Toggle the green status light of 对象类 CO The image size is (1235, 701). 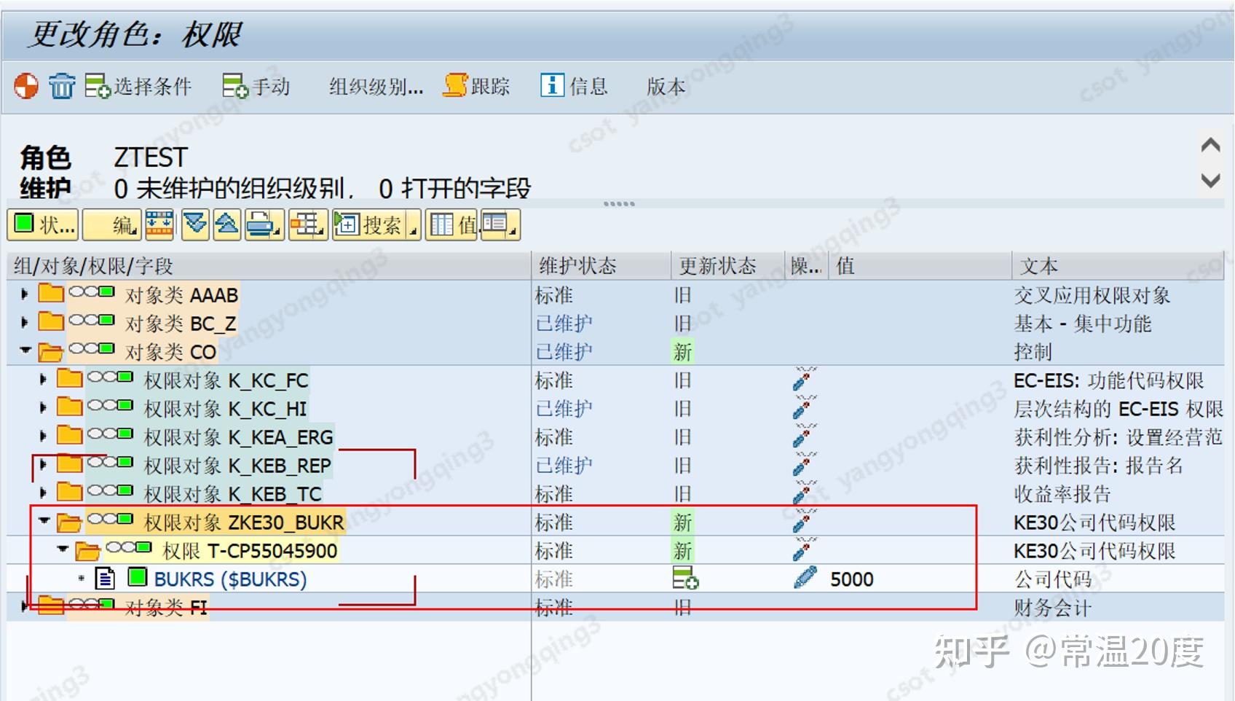(x=105, y=351)
